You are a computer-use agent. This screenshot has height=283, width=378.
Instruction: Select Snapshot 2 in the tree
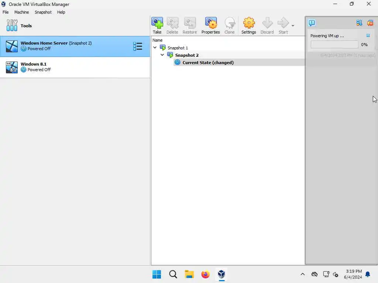point(187,55)
